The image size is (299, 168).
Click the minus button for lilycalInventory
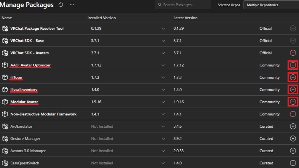pyautogui.click(x=293, y=89)
